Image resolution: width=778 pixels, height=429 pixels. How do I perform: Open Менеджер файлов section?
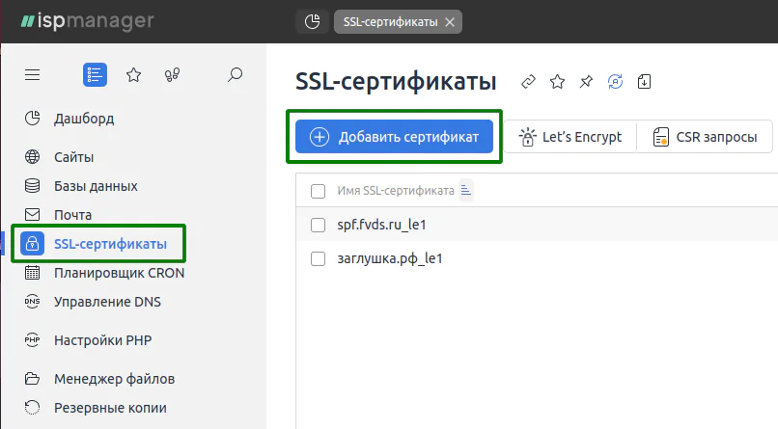(114, 379)
